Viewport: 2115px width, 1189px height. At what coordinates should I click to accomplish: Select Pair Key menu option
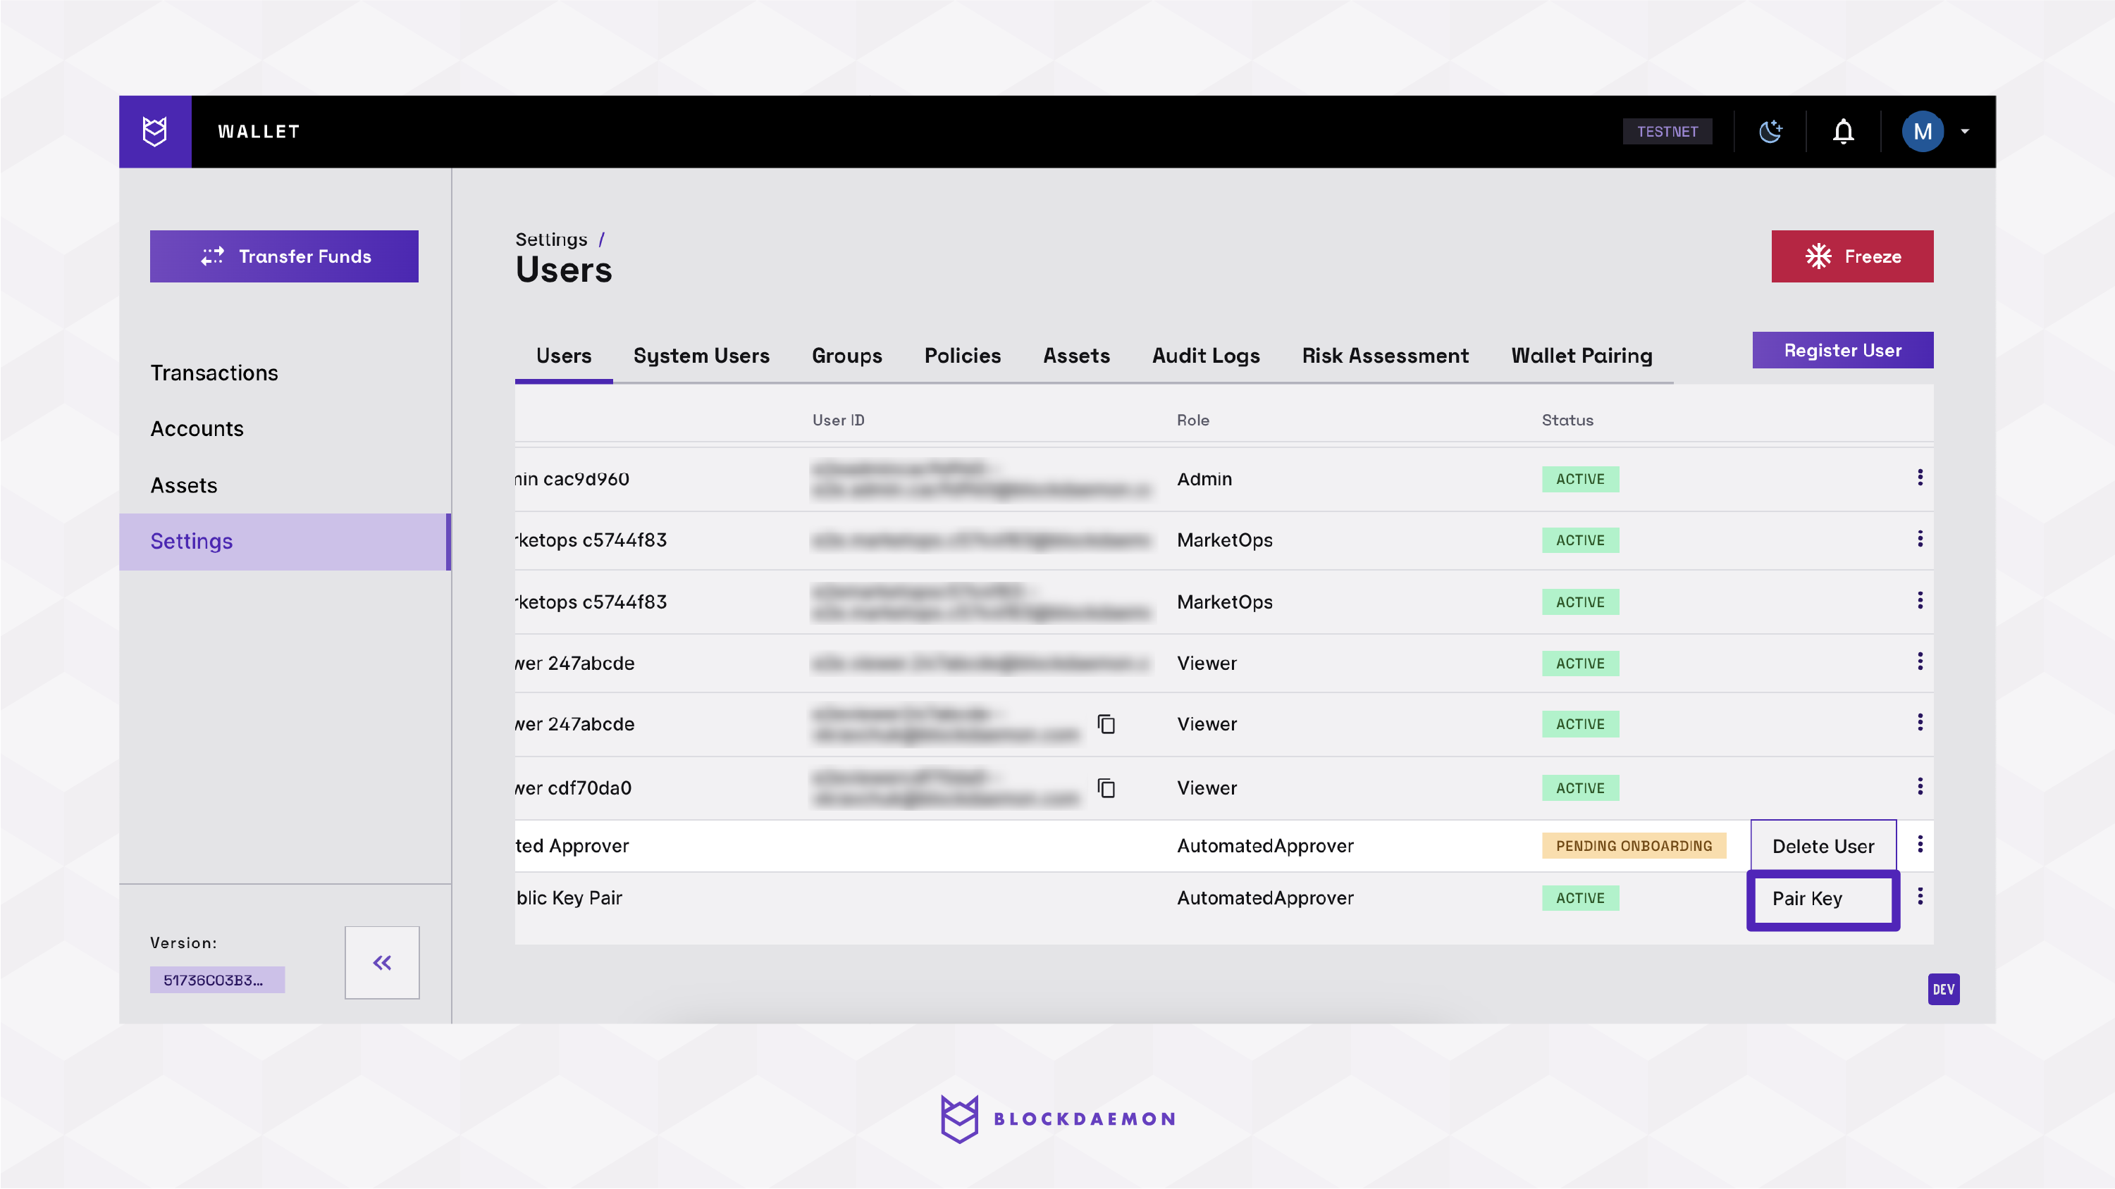[1823, 899]
